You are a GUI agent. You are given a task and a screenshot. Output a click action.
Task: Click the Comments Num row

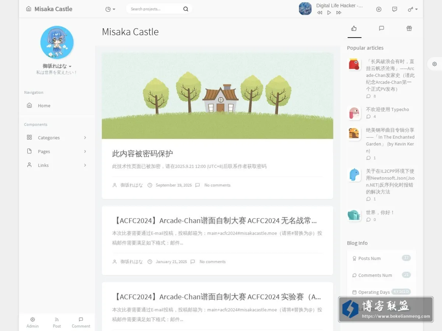point(381,275)
